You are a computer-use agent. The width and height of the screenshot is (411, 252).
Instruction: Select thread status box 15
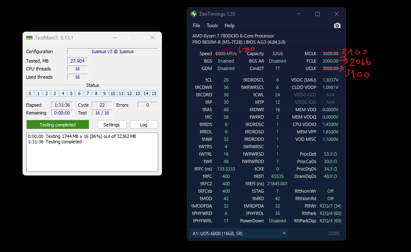(x=154, y=93)
